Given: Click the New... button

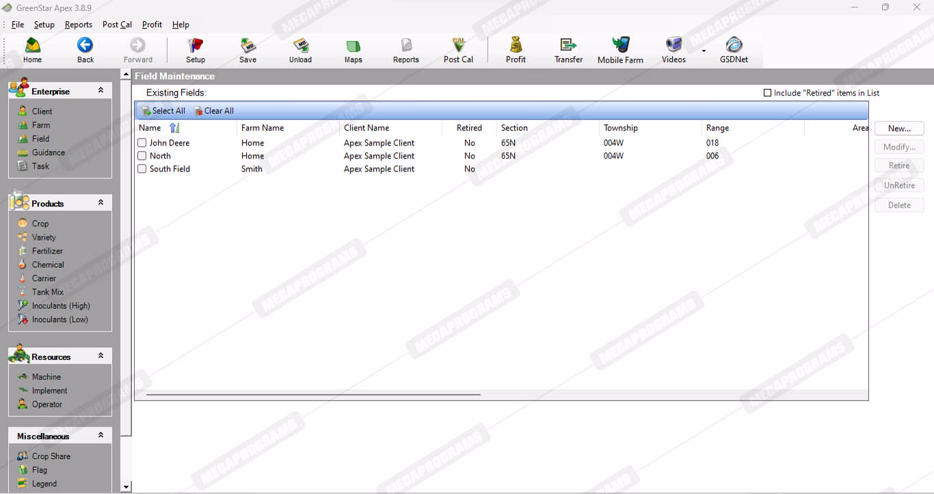Looking at the screenshot, I should [899, 128].
